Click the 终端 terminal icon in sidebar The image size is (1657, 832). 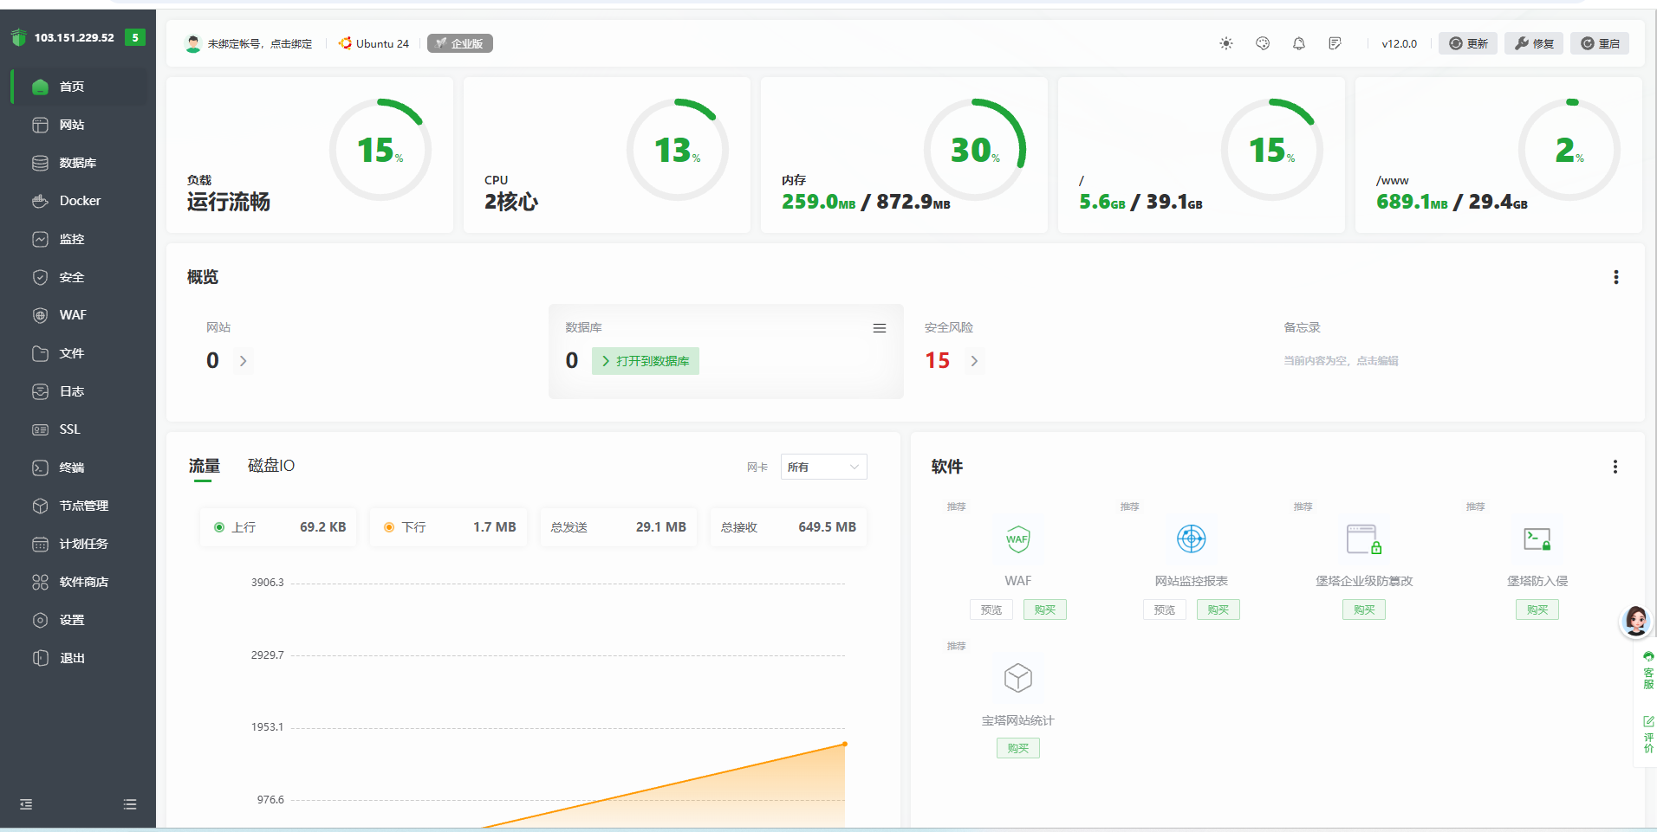40,468
